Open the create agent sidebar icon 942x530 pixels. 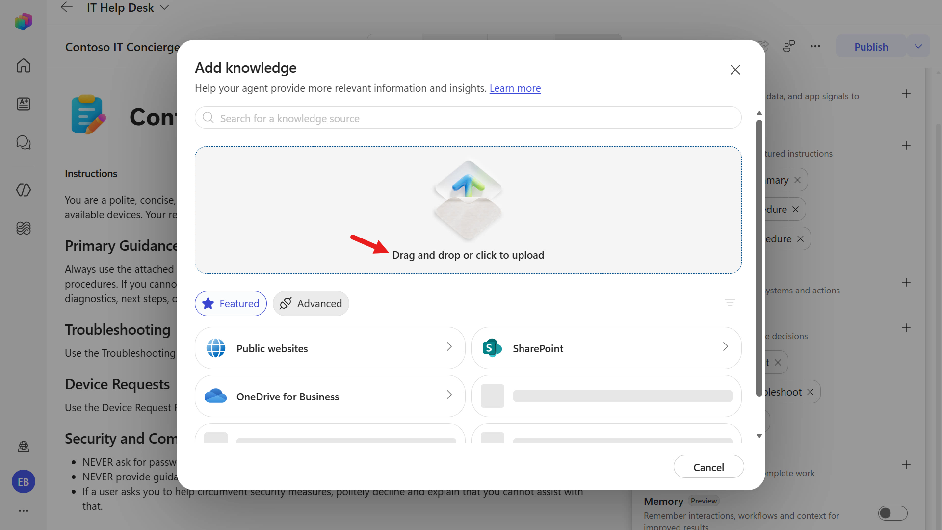pyautogui.click(x=24, y=104)
